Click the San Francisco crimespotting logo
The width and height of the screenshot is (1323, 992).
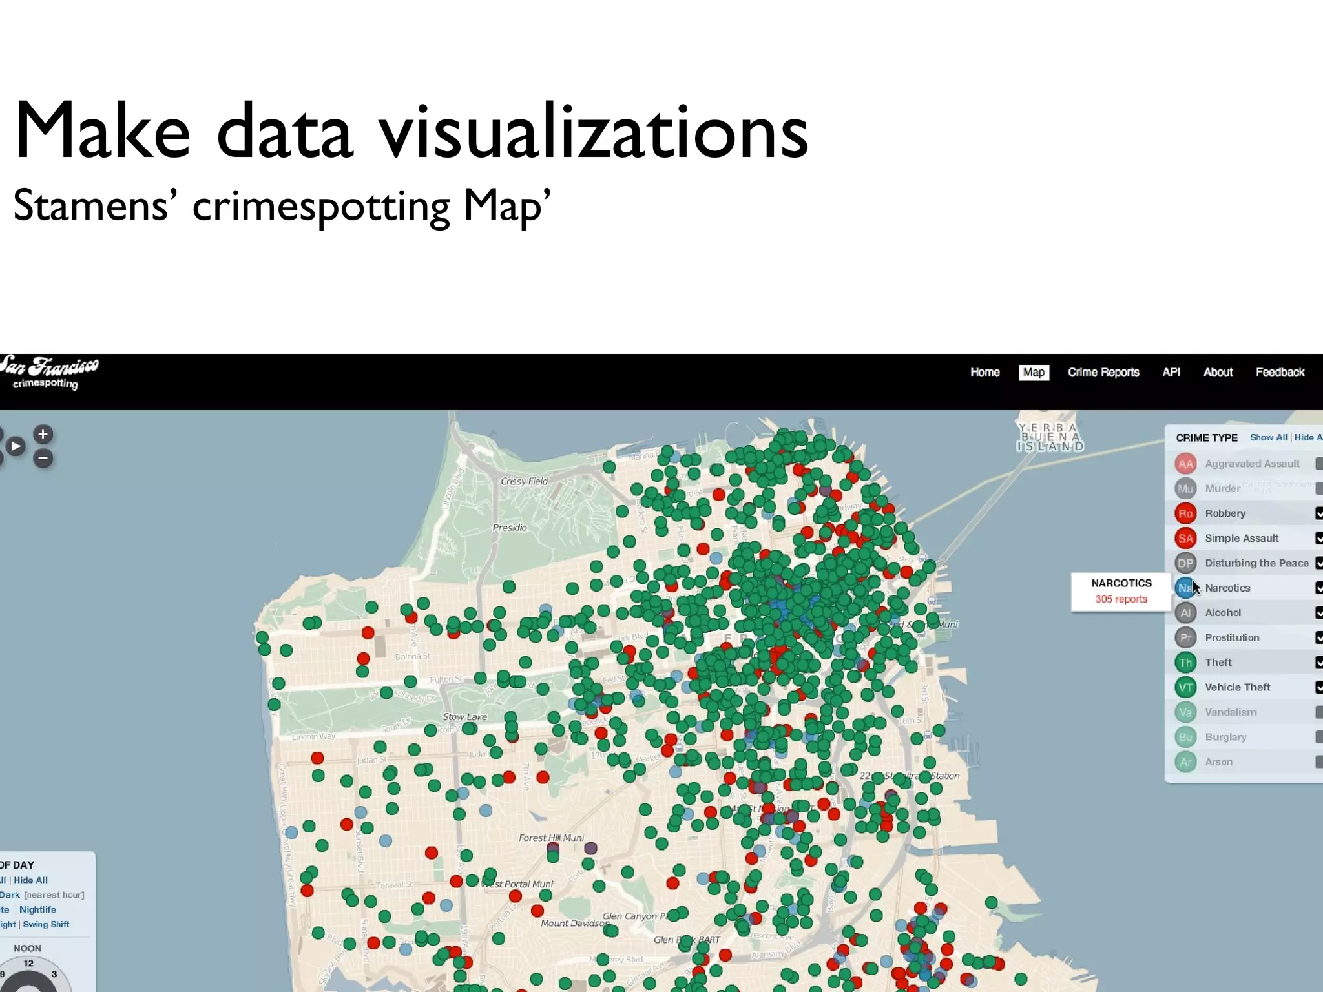coord(48,373)
